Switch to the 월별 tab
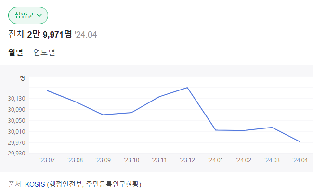 tap(15, 52)
